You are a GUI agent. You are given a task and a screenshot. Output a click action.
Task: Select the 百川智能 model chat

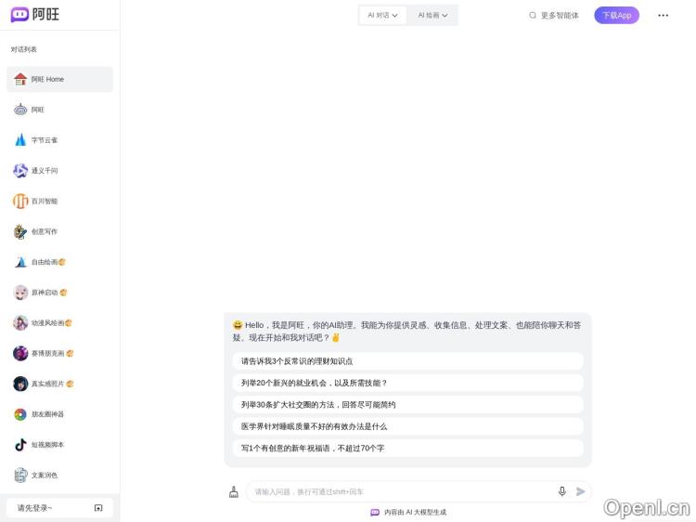tap(59, 201)
